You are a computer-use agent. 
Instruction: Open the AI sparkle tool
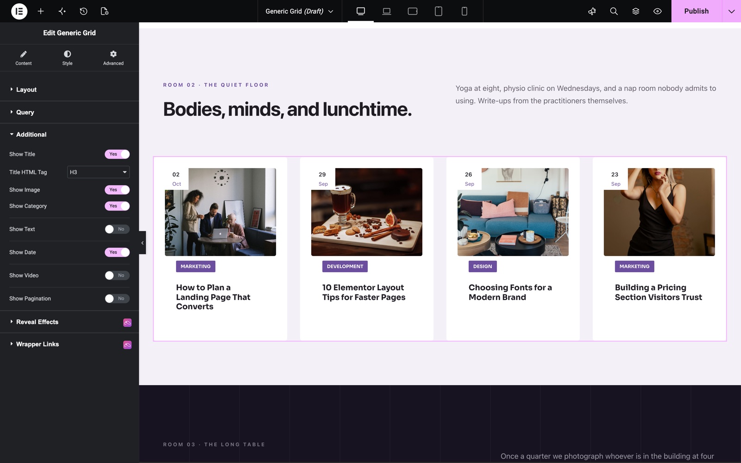[62, 11]
